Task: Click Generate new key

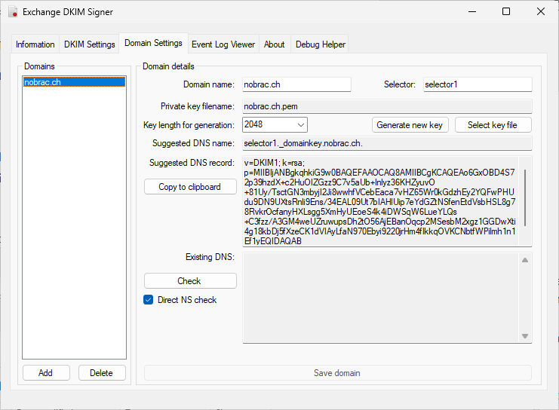Action: (410, 125)
